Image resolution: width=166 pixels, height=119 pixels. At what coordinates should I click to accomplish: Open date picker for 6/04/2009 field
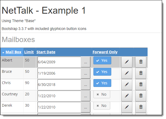click(85, 62)
